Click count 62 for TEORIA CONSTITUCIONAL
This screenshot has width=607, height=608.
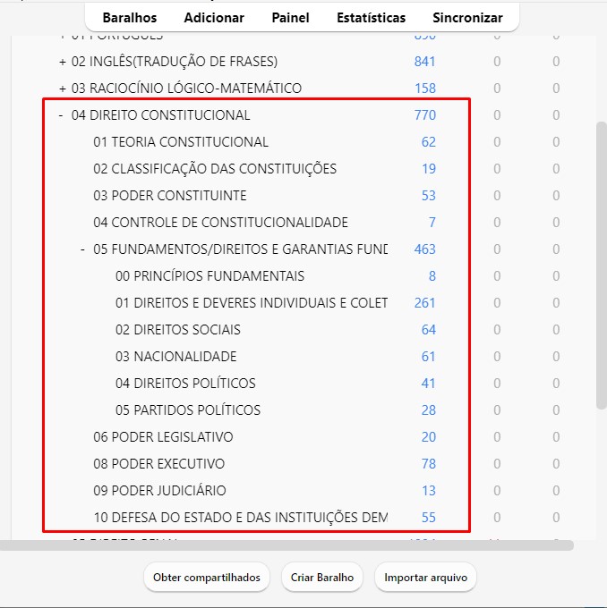click(429, 142)
